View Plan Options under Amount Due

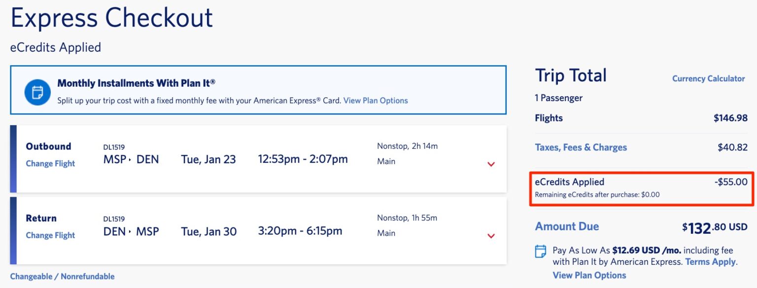coord(589,275)
